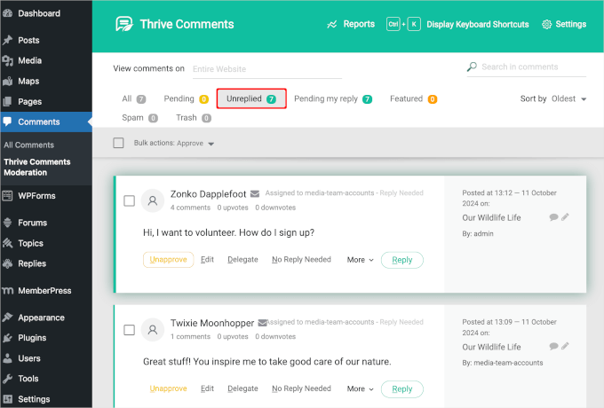This screenshot has width=604, height=408.
Task: Open the Trash tab
Action: (x=194, y=118)
